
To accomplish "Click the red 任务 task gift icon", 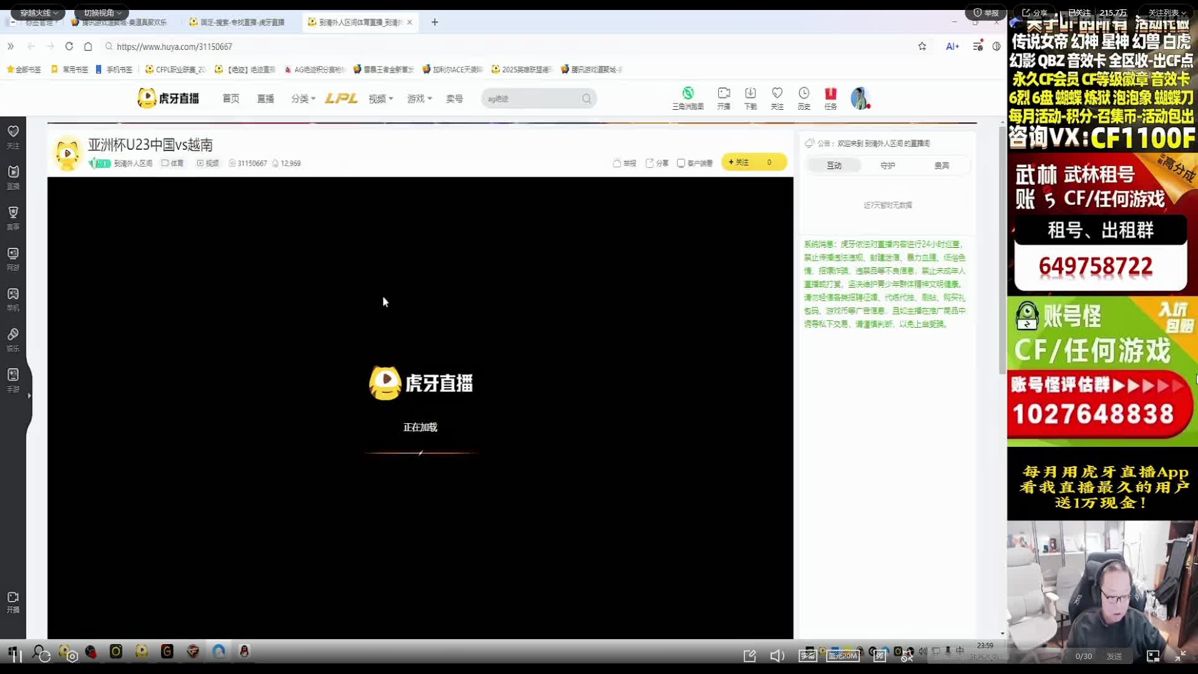I will 830,94.
